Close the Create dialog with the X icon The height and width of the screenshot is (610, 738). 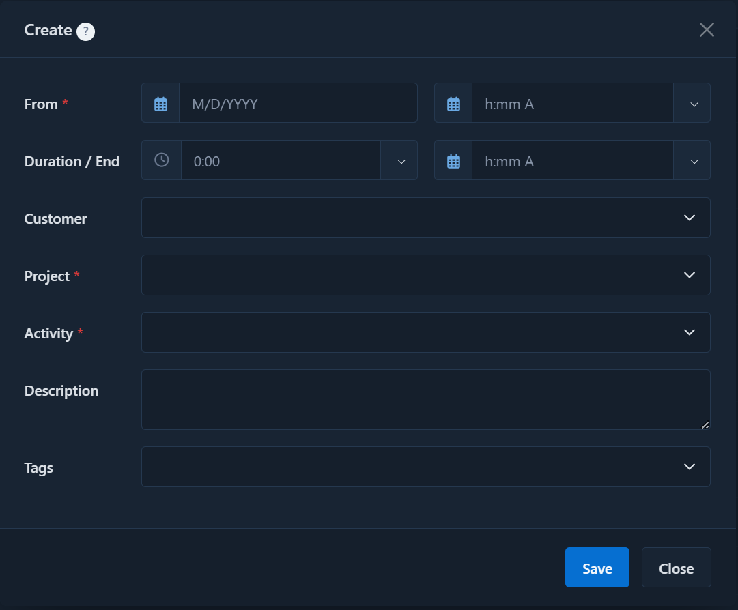point(707,30)
